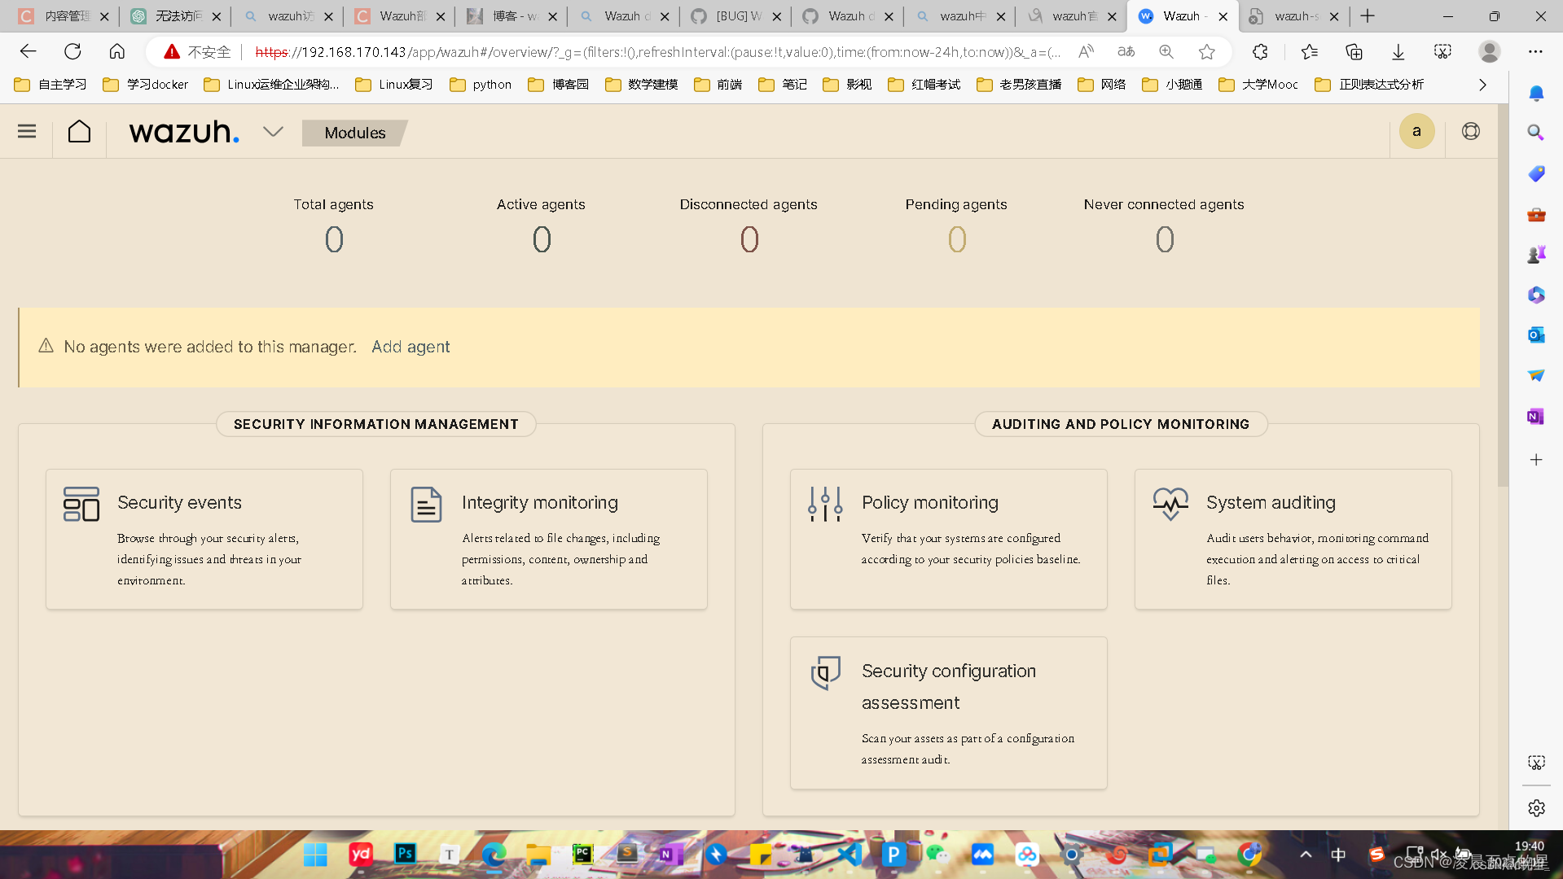1563x879 pixels.
Task: Open the Security events module
Action: coord(204,539)
